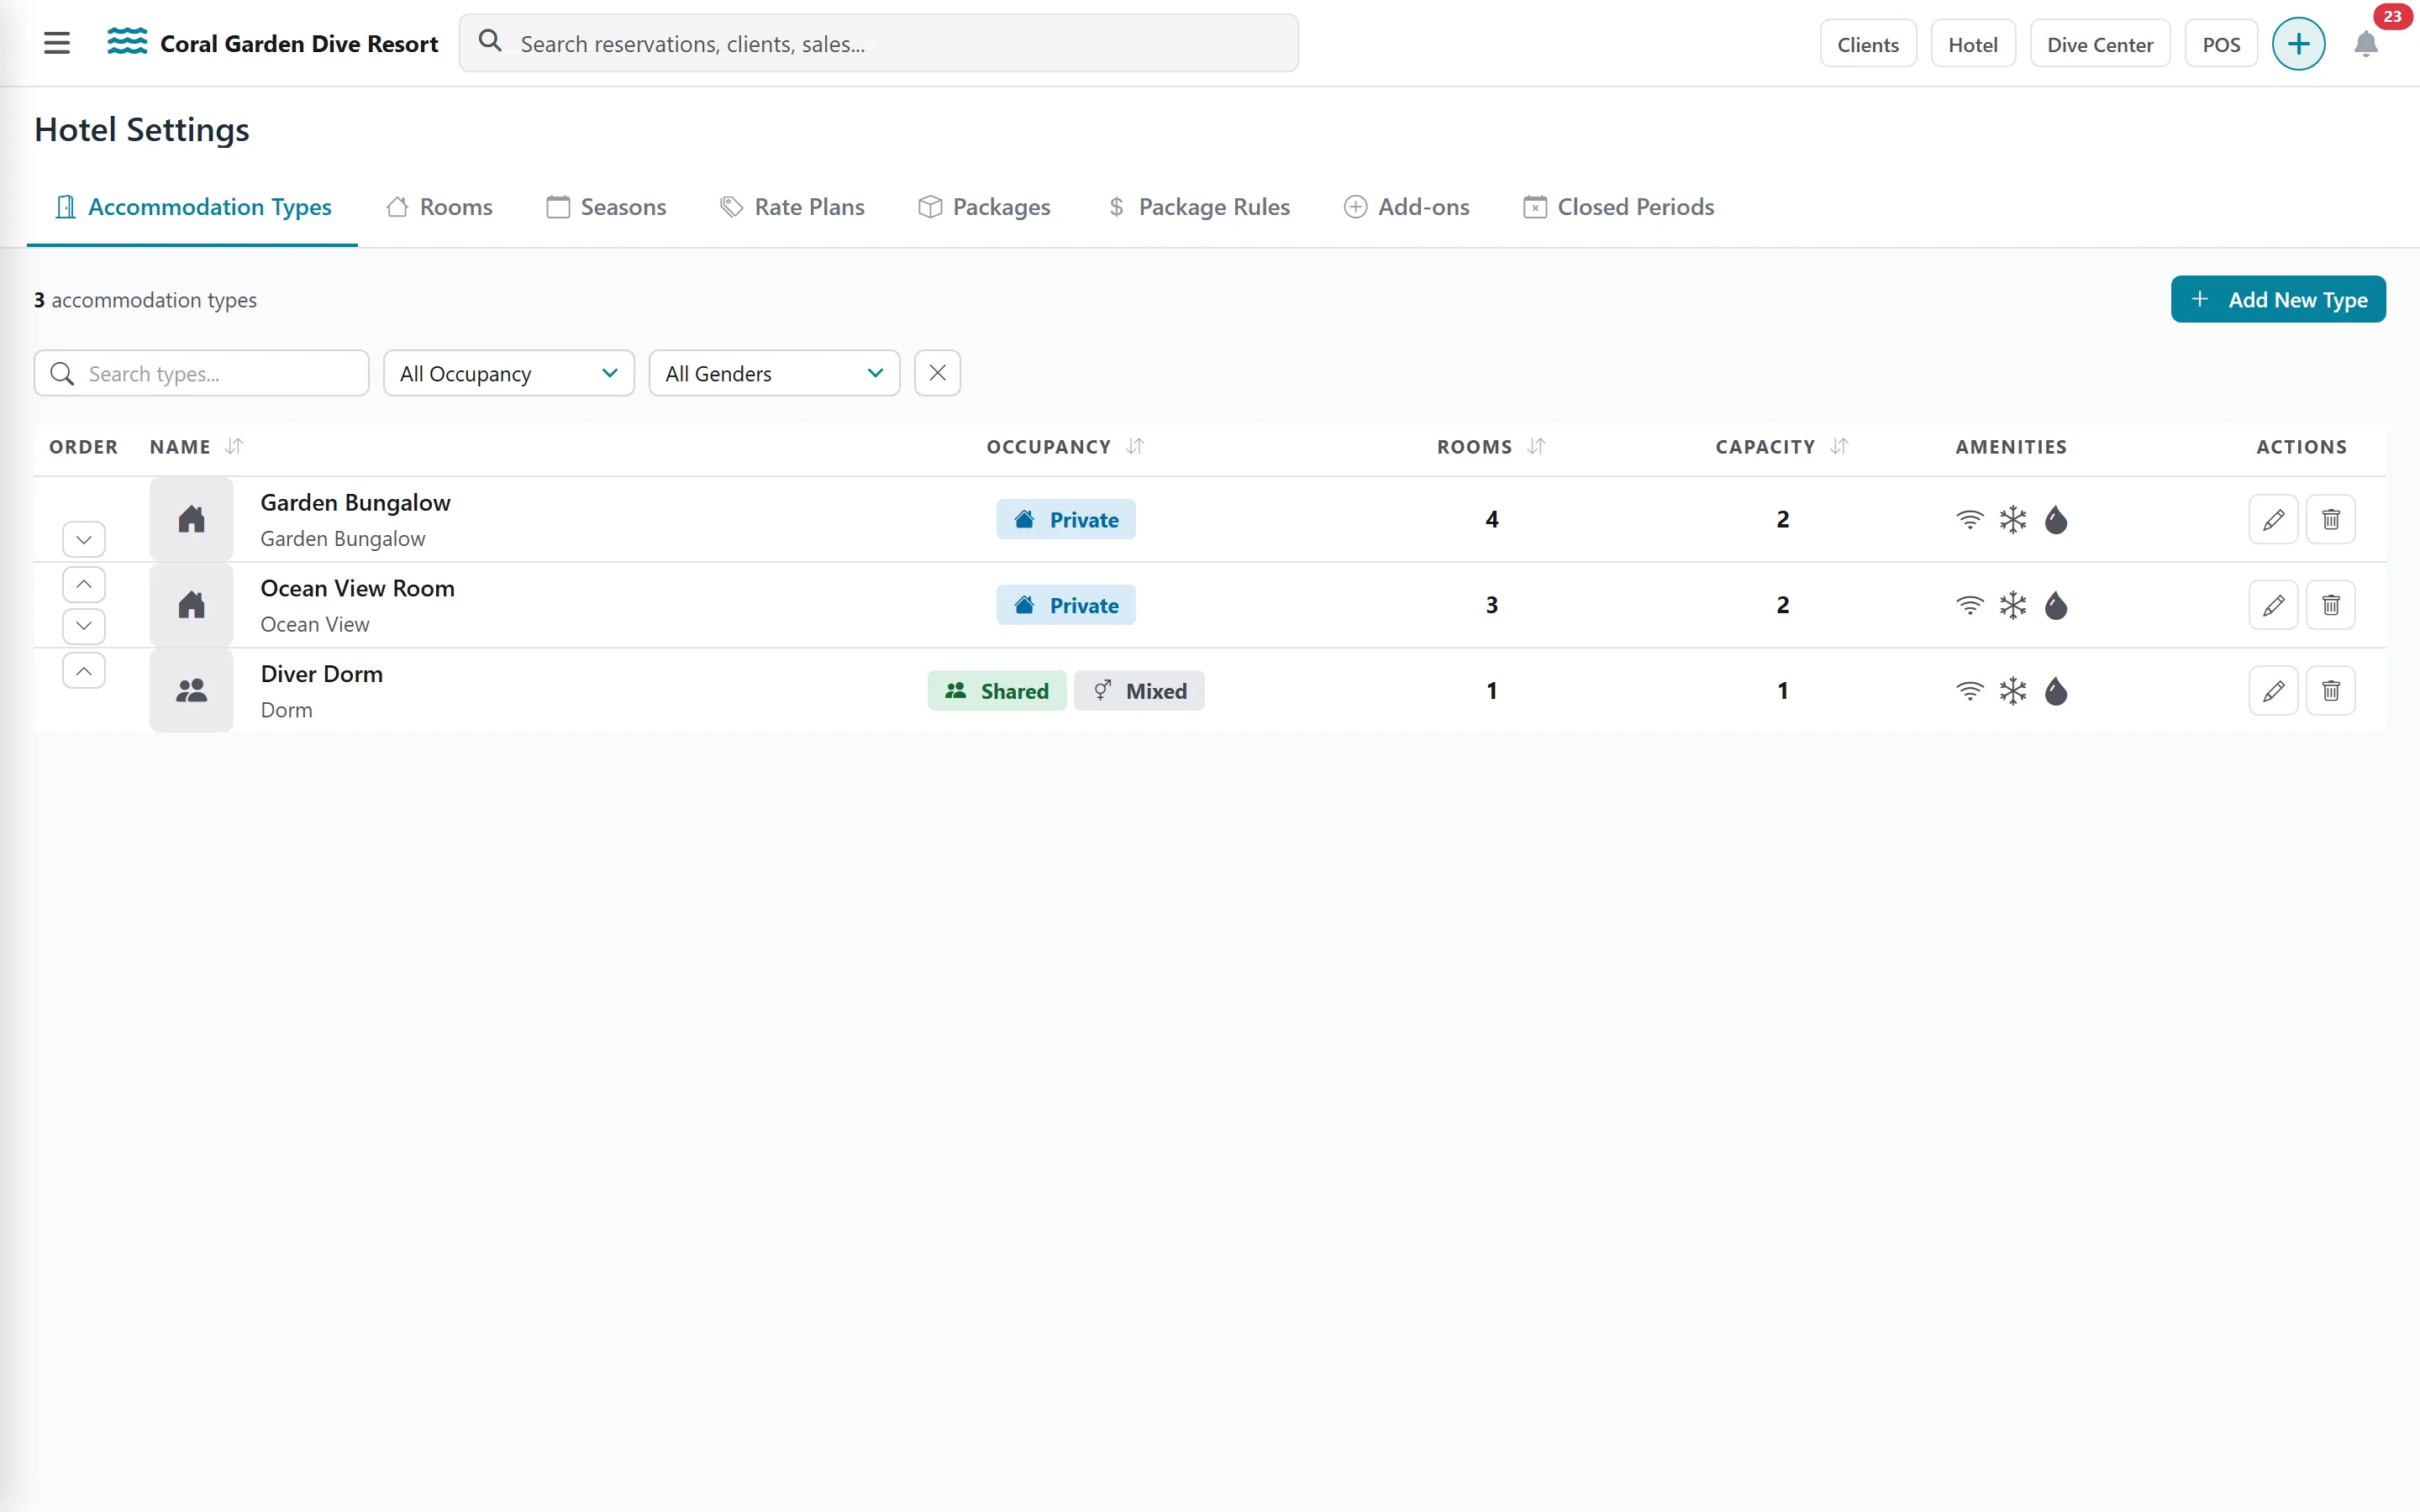This screenshot has width=2420, height=1512.
Task: Go to the Package Rules tab
Action: tap(1199, 207)
